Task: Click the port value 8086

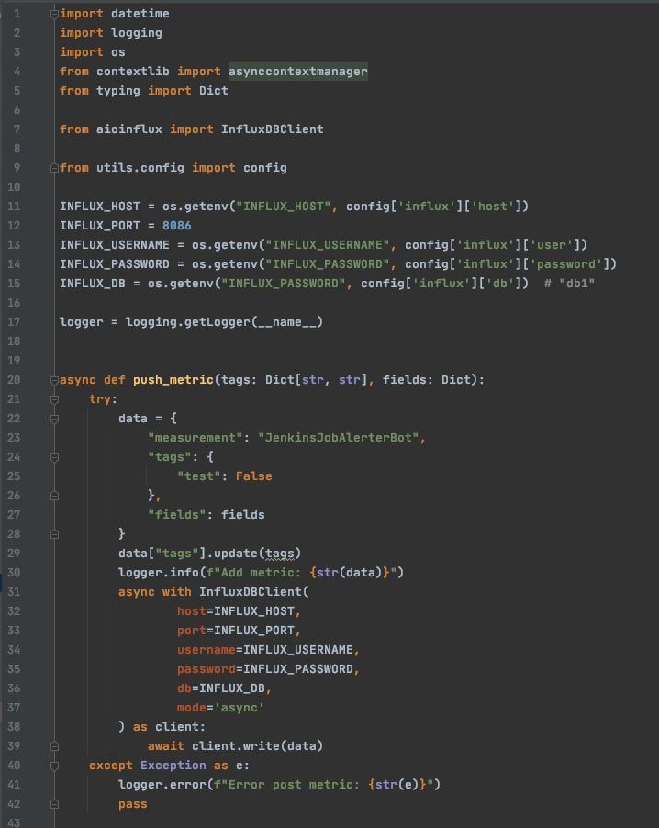Action: click(x=176, y=226)
